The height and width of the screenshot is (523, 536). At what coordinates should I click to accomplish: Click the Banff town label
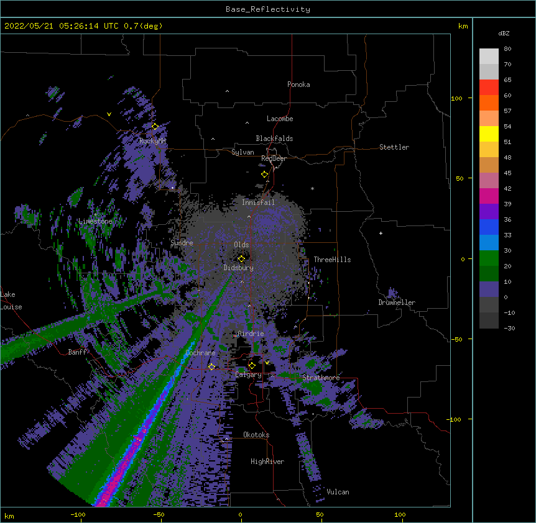pyautogui.click(x=77, y=352)
